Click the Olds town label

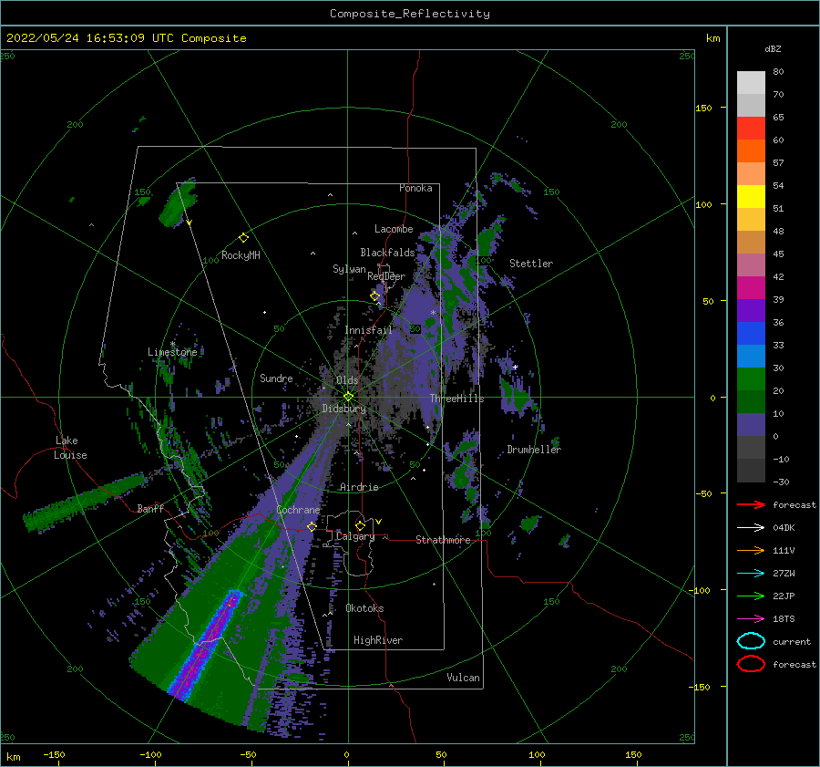[x=347, y=380]
